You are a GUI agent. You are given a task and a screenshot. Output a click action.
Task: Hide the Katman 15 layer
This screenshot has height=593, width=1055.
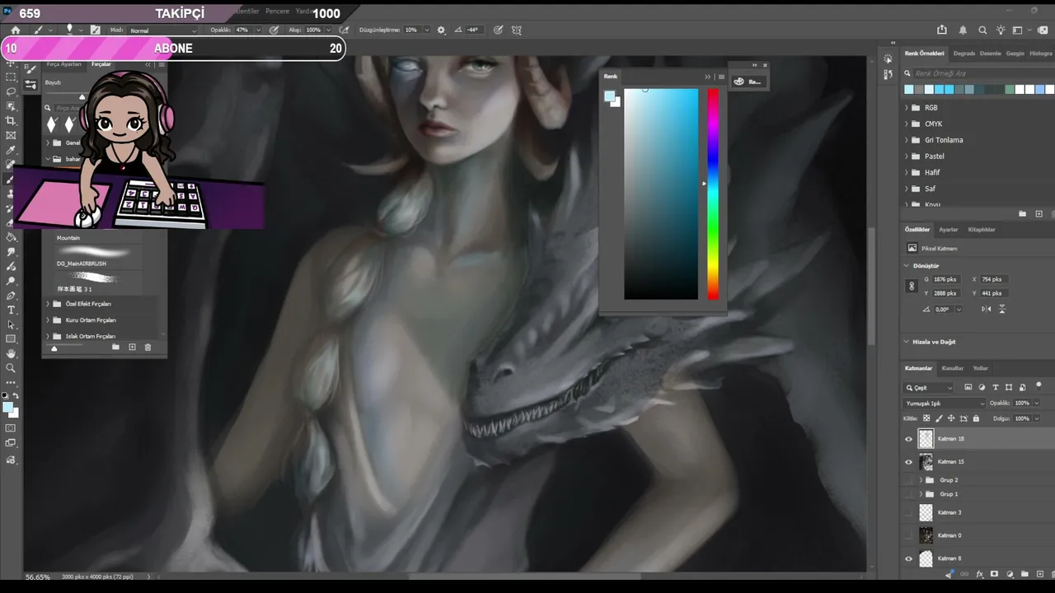pyautogui.click(x=909, y=462)
